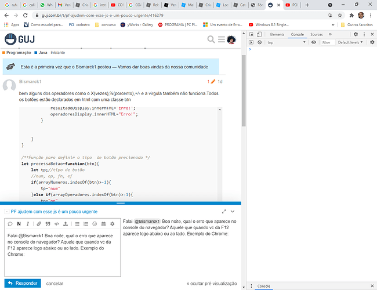Screen dimensions: 377x290
Task: Click the Responder button
Action: (x=23, y=283)
